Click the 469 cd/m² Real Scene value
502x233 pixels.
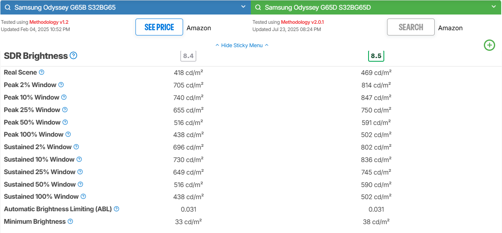click(x=376, y=73)
